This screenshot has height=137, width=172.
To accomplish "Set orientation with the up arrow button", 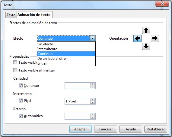I will pyautogui.click(x=146, y=30).
